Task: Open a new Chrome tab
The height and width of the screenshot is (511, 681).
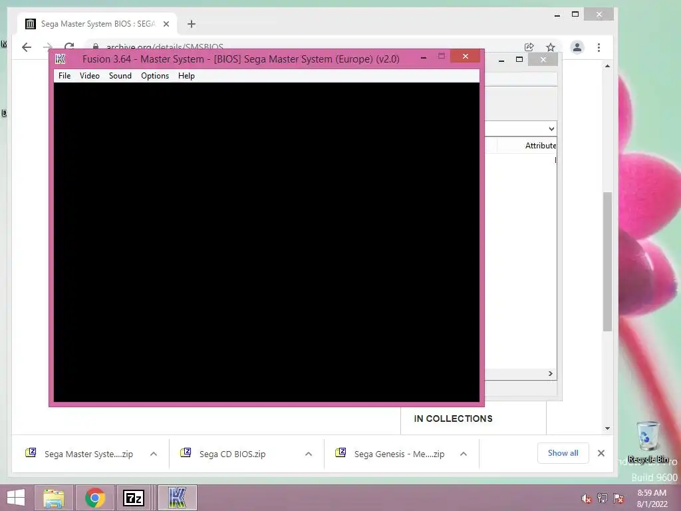Action: [191, 24]
